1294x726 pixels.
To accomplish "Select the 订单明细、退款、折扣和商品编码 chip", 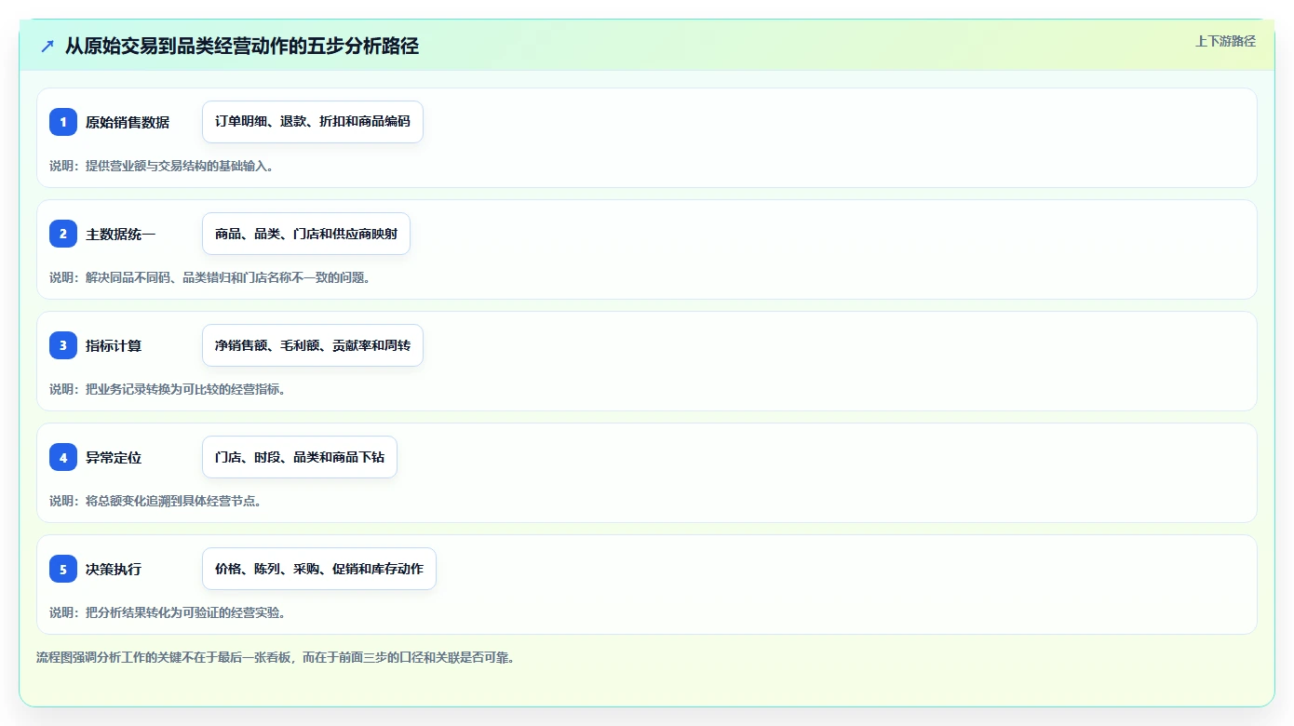I will (313, 122).
